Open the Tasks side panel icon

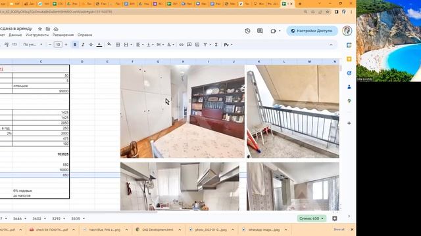click(x=349, y=73)
